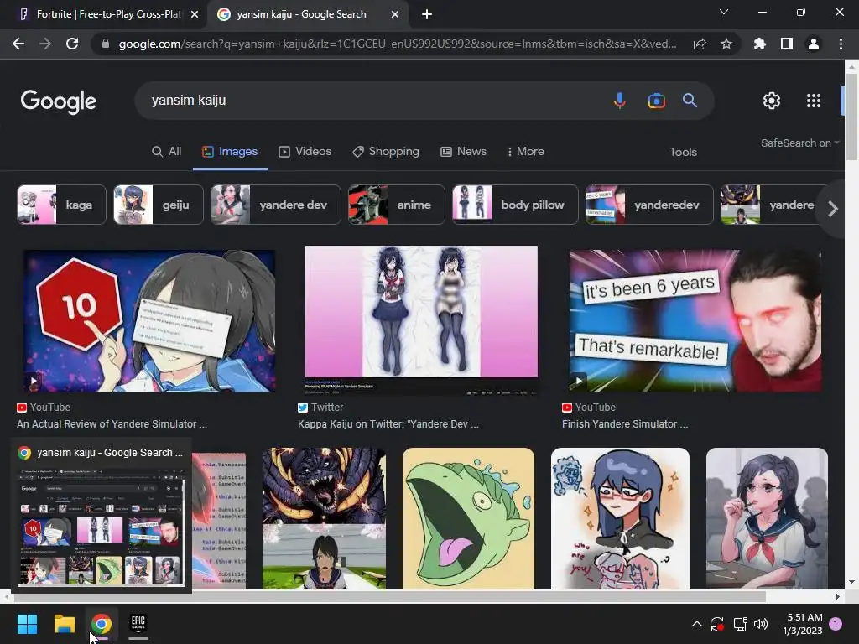Search by voice with the microphone icon
The image size is (859, 644).
(620, 101)
